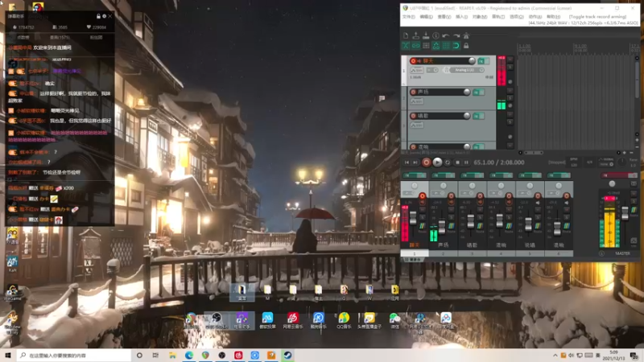Open FX button for 声场 track panel
Image resolution: width=644 pixels, height=362 pixels.
pos(476,93)
